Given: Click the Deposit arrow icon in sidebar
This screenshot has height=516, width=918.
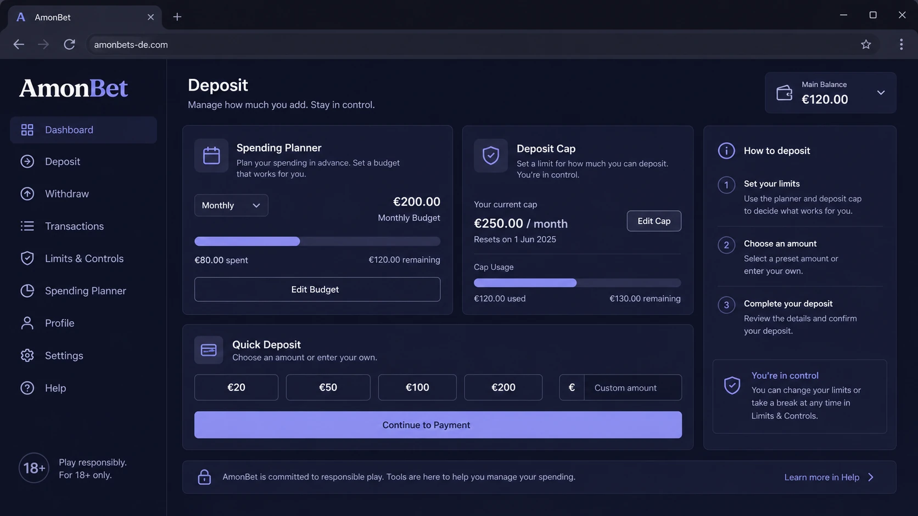Looking at the screenshot, I should [27, 162].
